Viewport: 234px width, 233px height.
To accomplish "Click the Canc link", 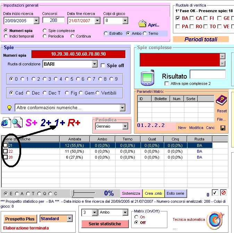I will [x=210, y=128].
